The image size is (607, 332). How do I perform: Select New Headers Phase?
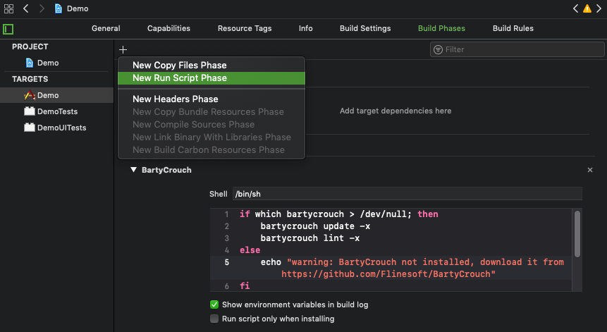click(x=176, y=99)
